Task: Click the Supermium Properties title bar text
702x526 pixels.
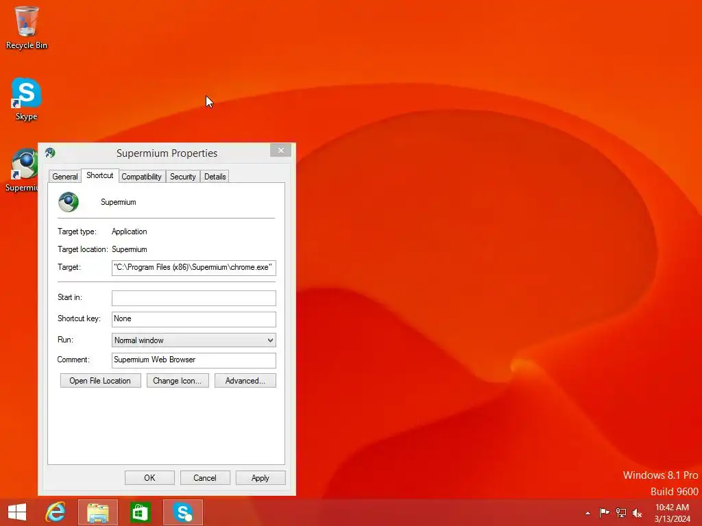Action: pos(167,153)
